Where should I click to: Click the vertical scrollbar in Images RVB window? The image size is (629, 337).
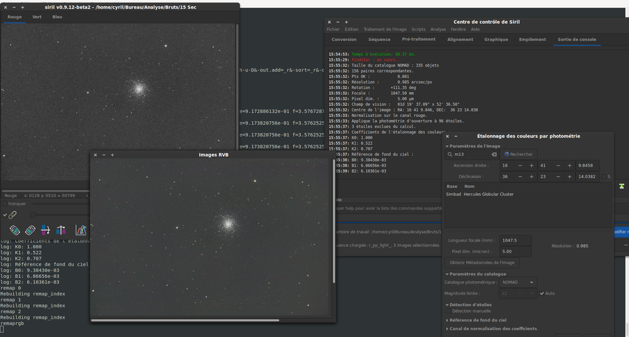pos(333,221)
